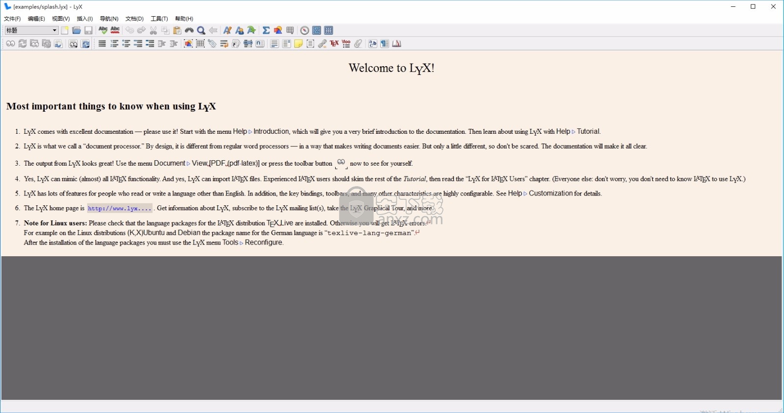Insert a table float from the toolbar

(x=200, y=44)
